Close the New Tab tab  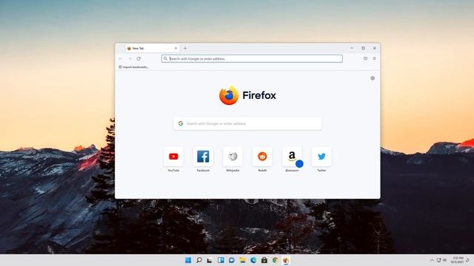(x=176, y=48)
